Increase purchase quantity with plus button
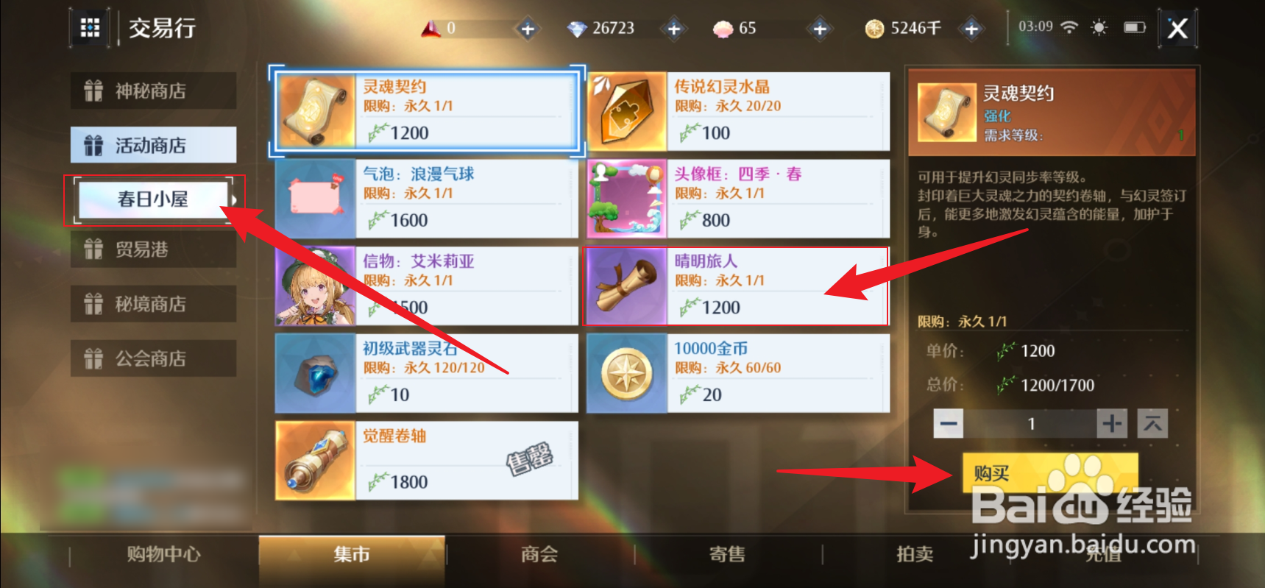Screen dimensions: 1265x588 [x=1112, y=423]
